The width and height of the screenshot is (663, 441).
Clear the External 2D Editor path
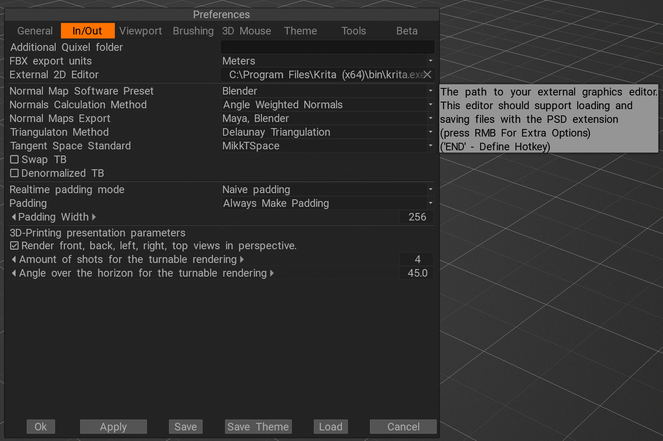pyautogui.click(x=427, y=75)
